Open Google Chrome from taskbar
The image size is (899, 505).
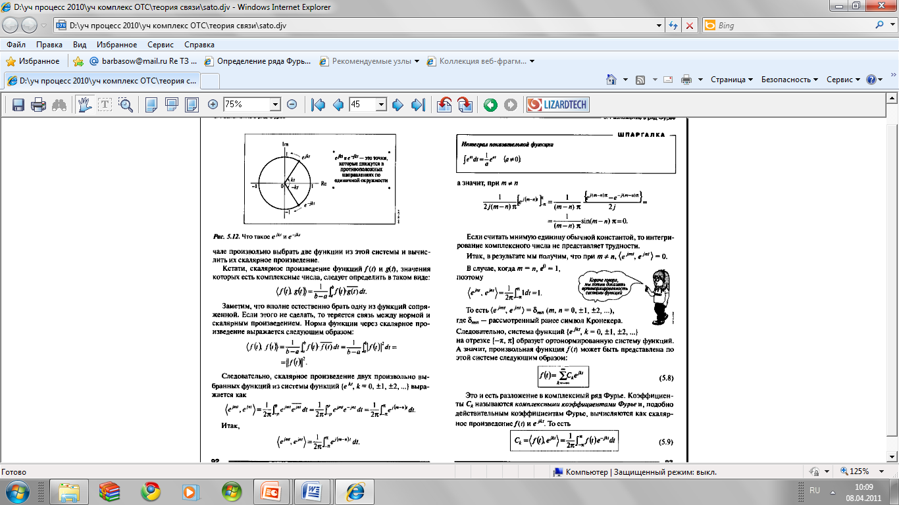(x=151, y=491)
